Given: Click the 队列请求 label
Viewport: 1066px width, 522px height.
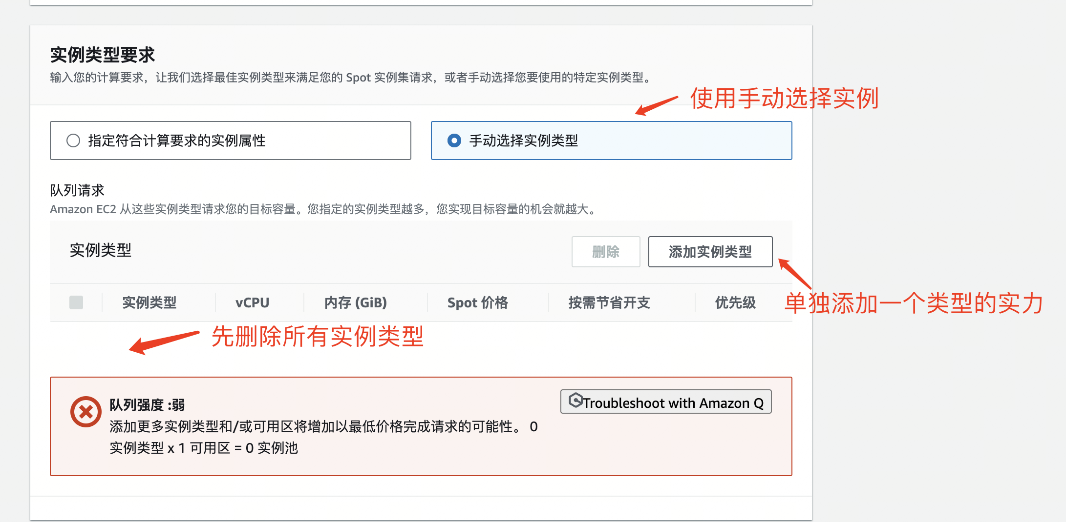Looking at the screenshot, I should pyautogui.click(x=77, y=190).
